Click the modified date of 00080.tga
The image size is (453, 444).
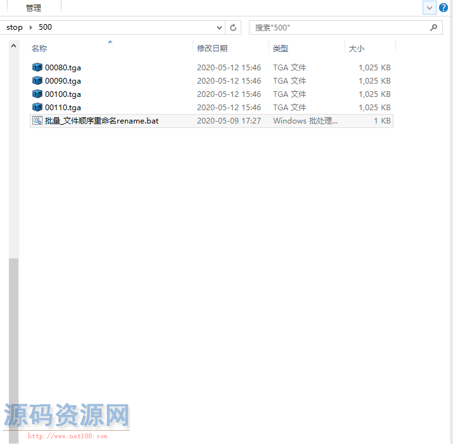coord(229,68)
